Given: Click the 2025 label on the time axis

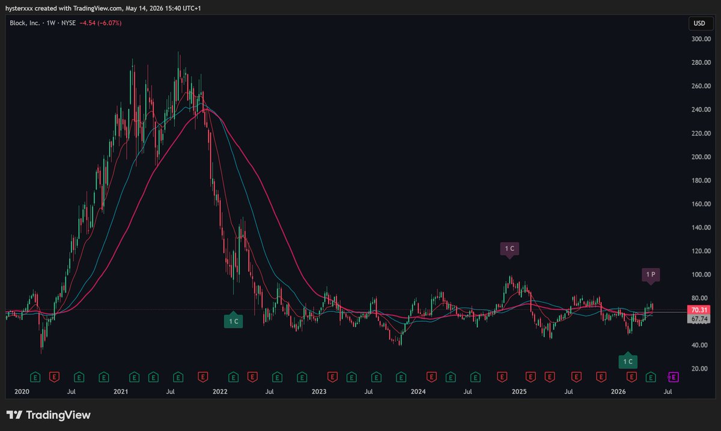Looking at the screenshot, I should [519, 391].
